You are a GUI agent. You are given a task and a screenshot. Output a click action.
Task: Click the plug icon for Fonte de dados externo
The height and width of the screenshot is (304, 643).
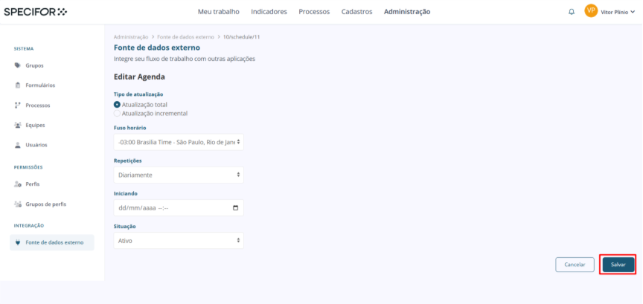(18, 242)
